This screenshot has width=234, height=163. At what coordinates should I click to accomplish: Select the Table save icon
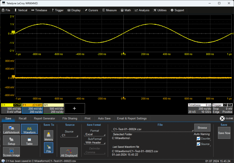29,140
